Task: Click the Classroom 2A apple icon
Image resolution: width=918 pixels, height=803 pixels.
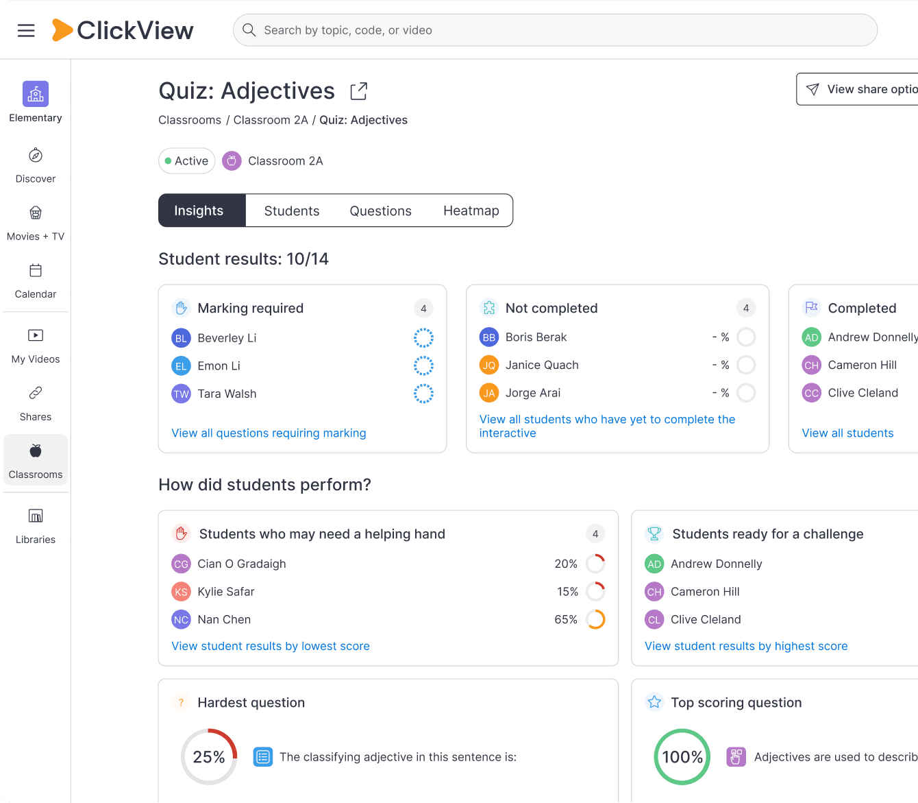Action: pos(232,161)
